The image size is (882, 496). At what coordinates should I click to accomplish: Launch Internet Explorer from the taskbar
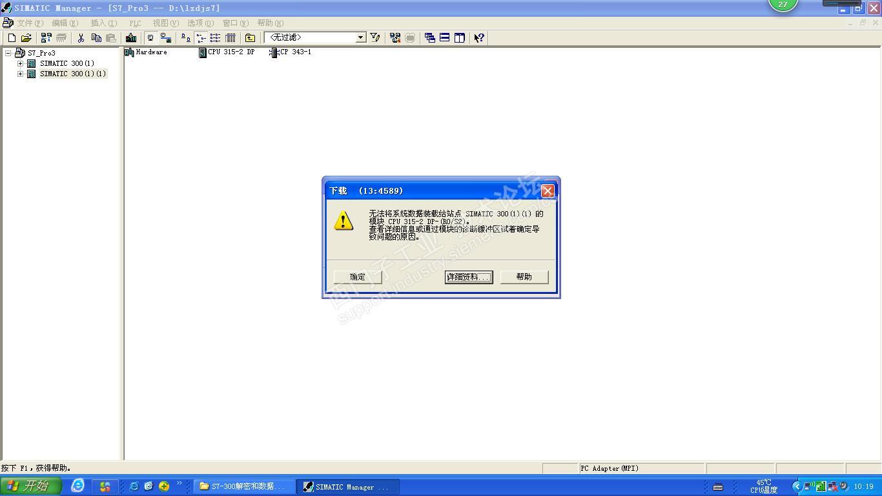point(77,486)
